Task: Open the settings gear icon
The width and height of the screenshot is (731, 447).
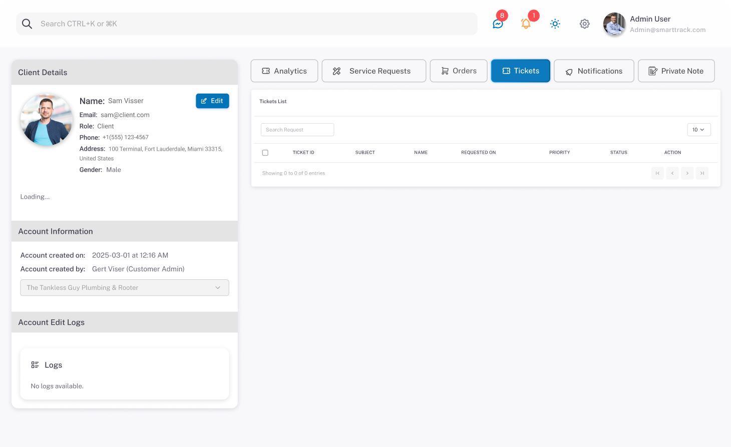Action: [584, 24]
